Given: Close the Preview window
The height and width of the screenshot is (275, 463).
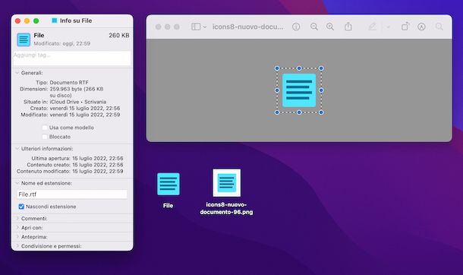Looking at the screenshot, I should point(159,27).
